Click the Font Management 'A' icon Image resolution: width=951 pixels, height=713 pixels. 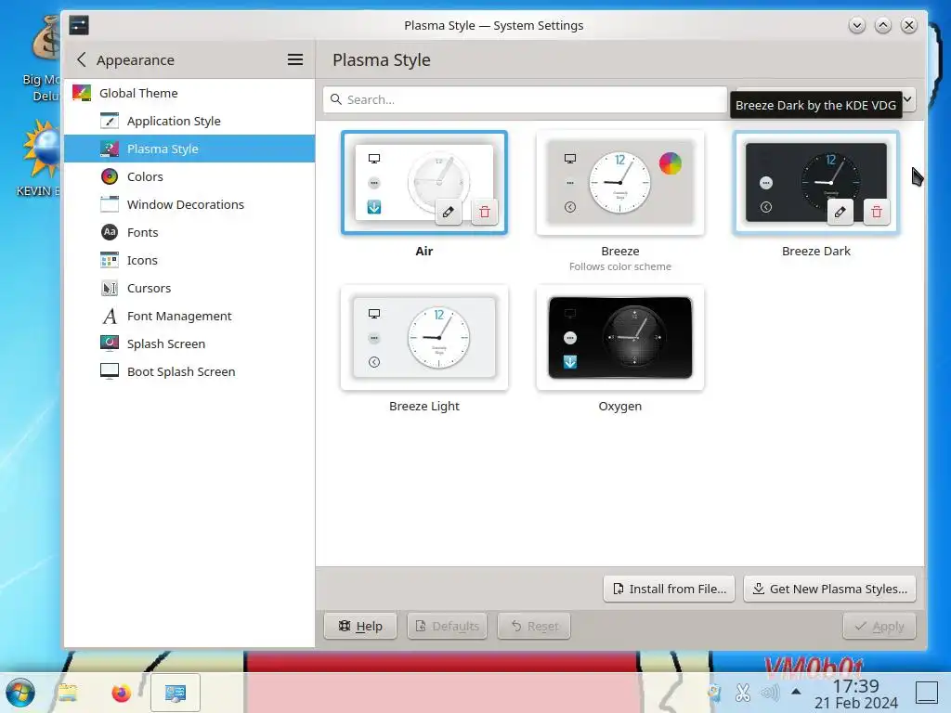point(110,316)
